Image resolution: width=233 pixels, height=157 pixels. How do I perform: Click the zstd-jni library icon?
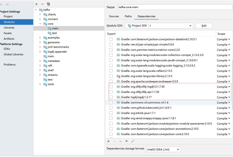118,108
